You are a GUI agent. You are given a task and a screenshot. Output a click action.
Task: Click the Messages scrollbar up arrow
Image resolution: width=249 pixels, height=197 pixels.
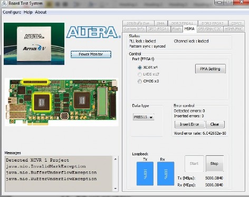pos(116,159)
